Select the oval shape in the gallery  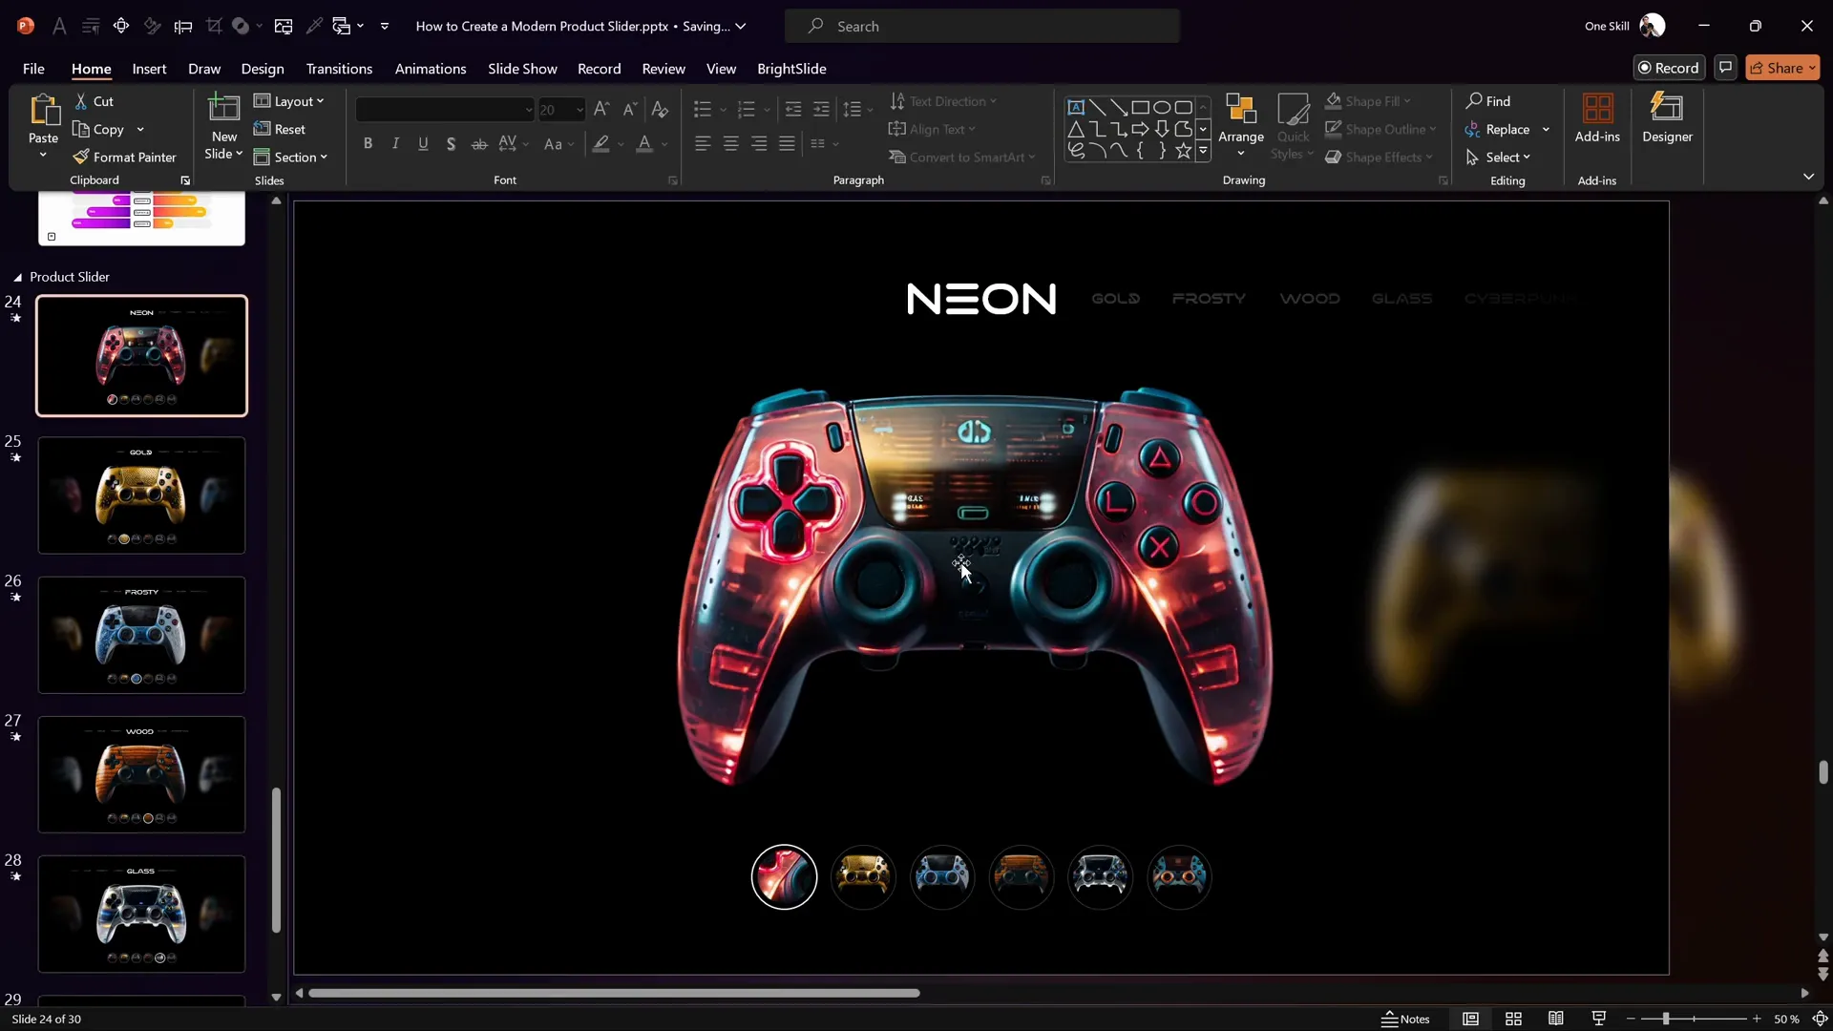(1162, 107)
